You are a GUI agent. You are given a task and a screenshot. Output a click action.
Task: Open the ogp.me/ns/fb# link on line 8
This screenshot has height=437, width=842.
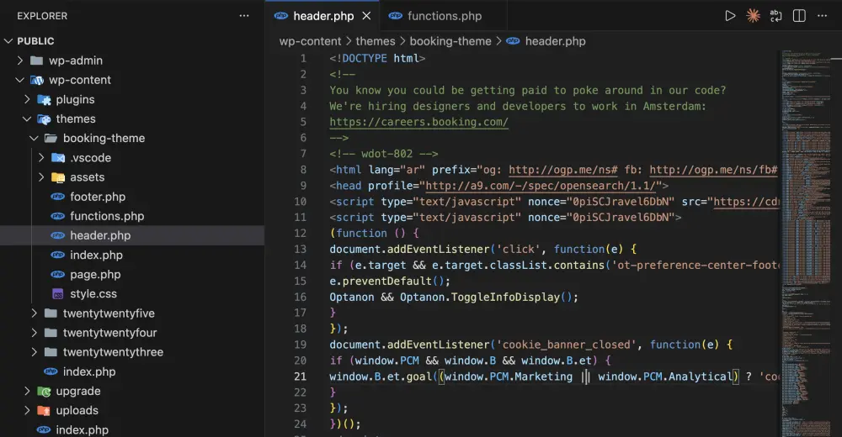[x=714, y=170]
